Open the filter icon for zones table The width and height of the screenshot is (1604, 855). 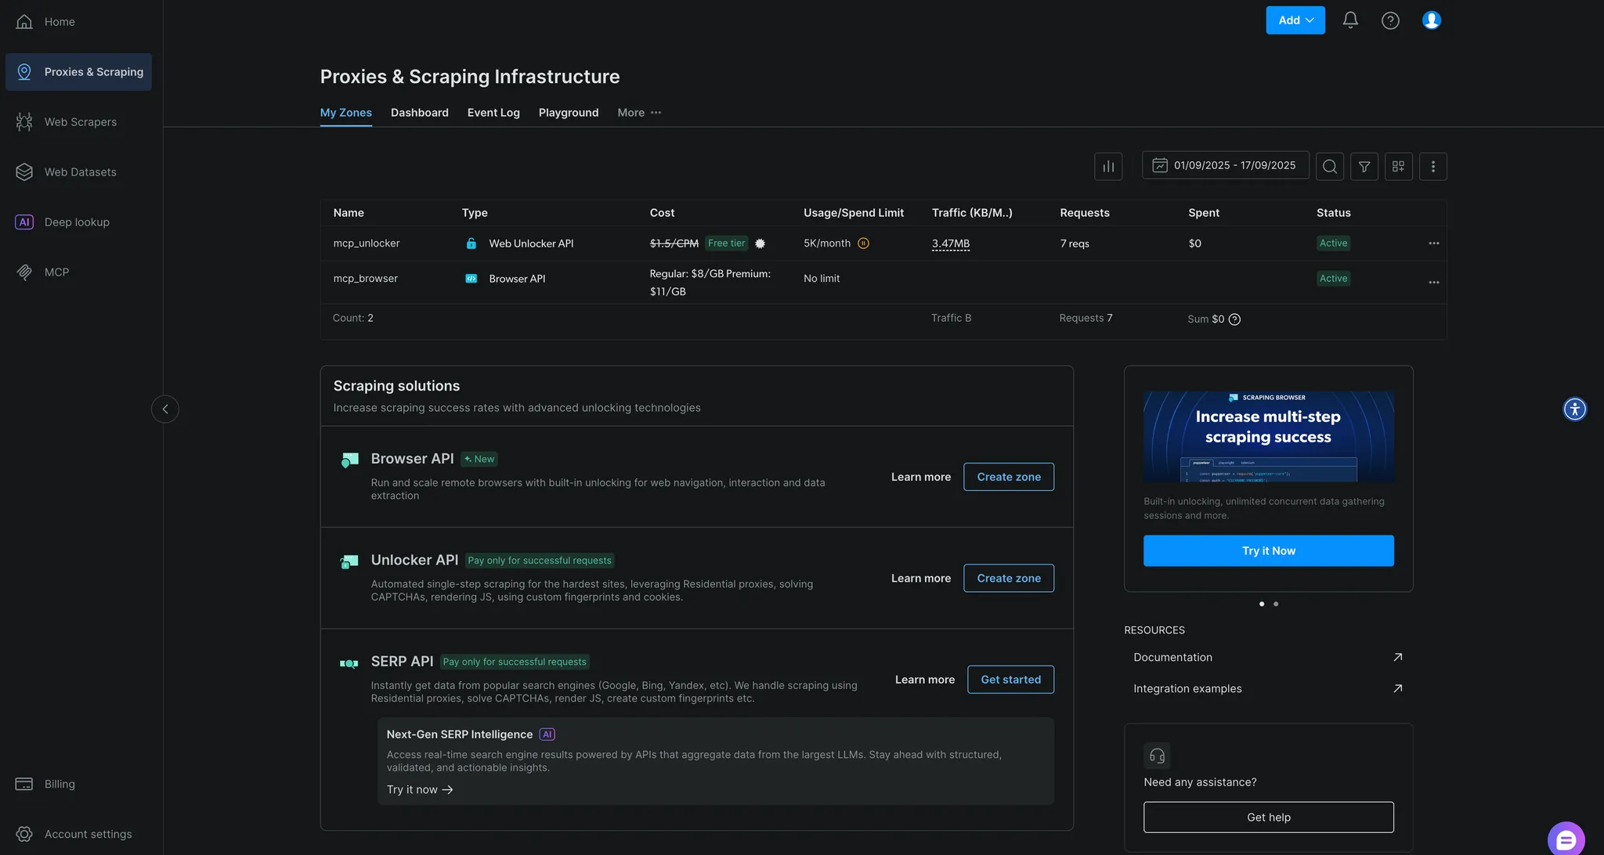(1364, 166)
